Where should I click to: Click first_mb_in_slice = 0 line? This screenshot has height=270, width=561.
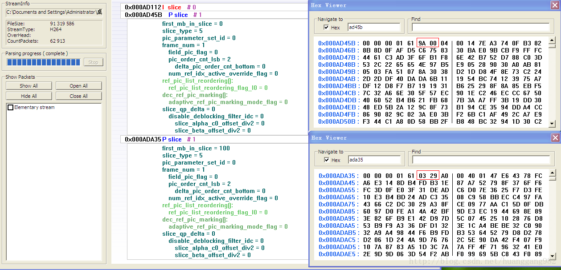(x=192, y=24)
